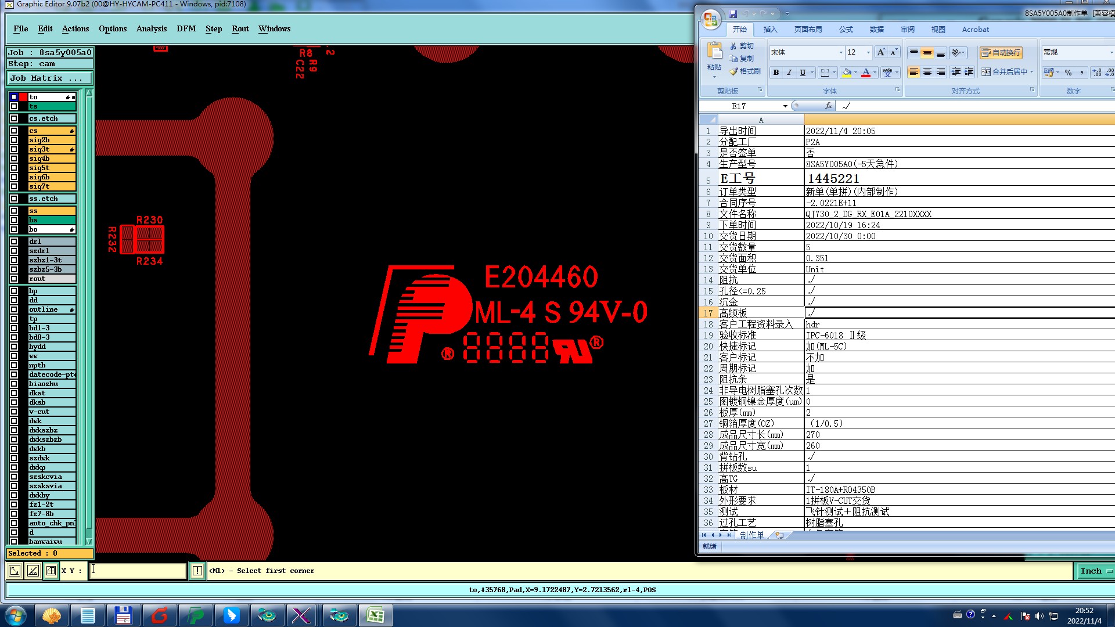Expand the Name Box dropdown for B17
Image resolution: width=1115 pixels, height=627 pixels.
pyautogui.click(x=785, y=106)
